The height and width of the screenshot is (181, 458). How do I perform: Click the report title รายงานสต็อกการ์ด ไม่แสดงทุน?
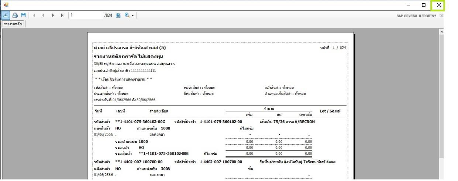[128, 56]
